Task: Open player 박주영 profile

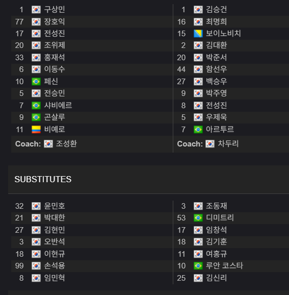Action: [216, 93]
